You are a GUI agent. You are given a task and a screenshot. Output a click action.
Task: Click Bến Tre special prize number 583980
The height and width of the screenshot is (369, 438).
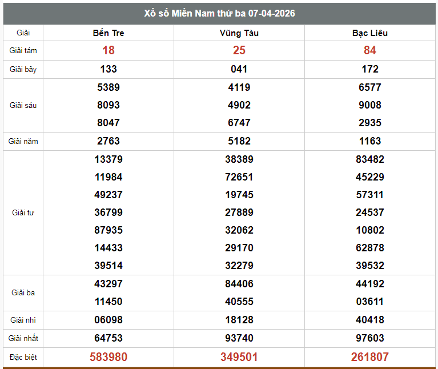click(109, 357)
